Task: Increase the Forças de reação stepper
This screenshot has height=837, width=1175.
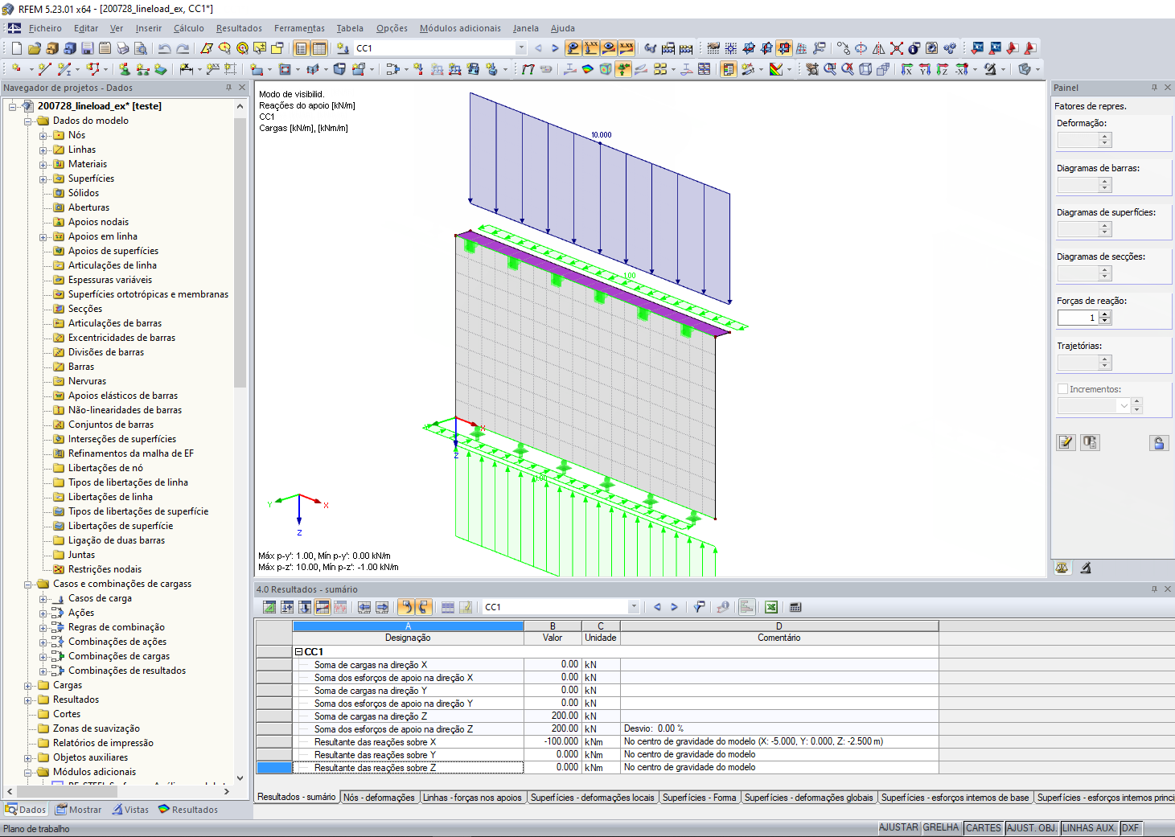Action: (x=1105, y=314)
